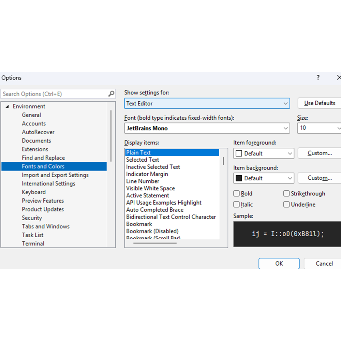
Task: Click inside the Search Options field
Action: tap(55, 94)
